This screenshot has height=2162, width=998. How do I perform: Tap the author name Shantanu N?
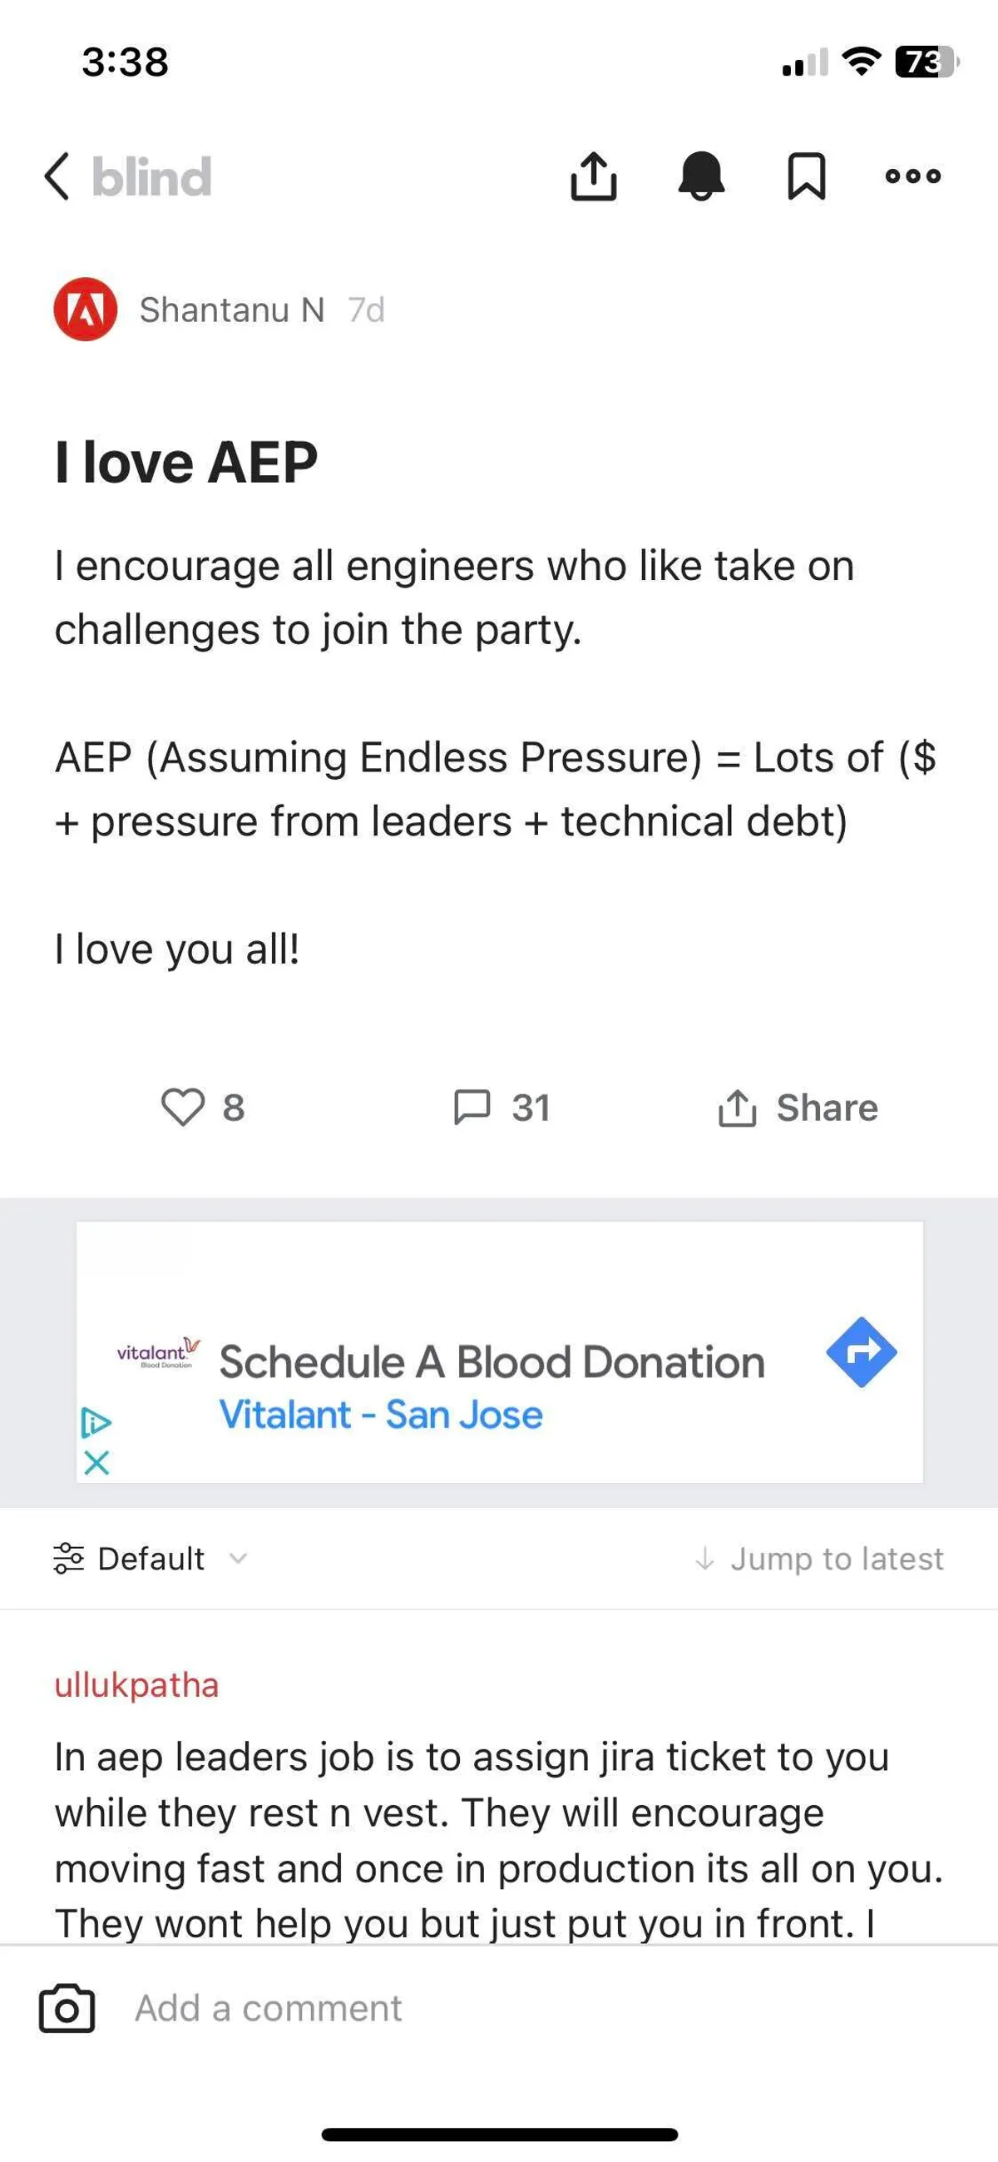pyautogui.click(x=232, y=310)
